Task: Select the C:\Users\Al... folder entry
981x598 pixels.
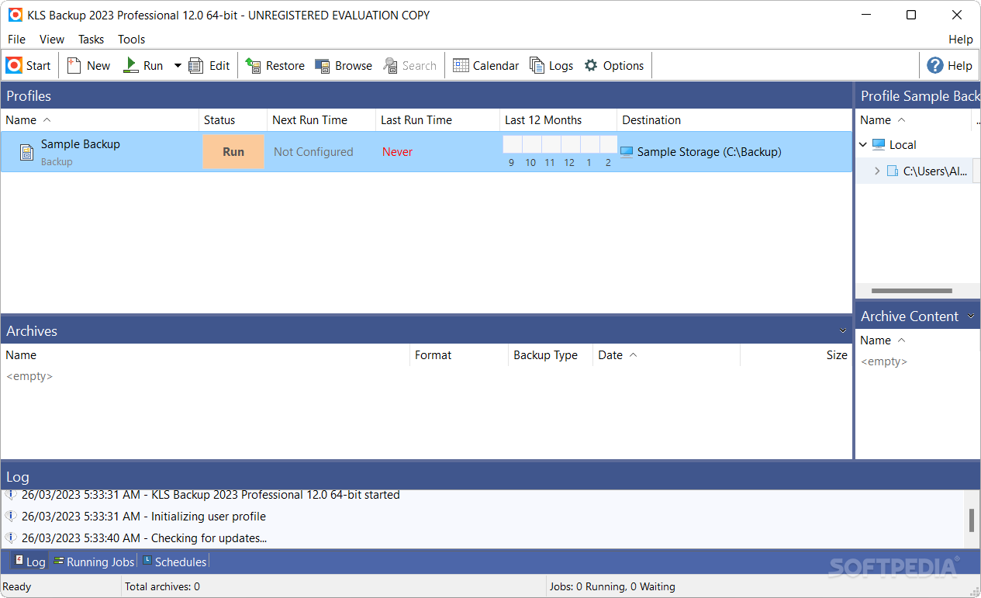Action: click(935, 171)
